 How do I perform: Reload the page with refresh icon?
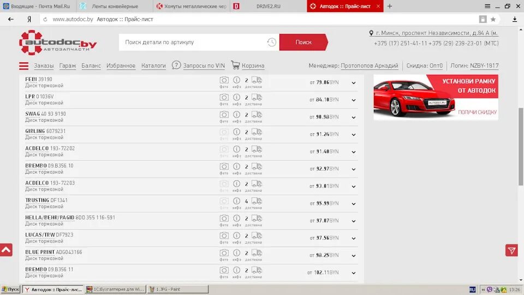click(x=45, y=20)
